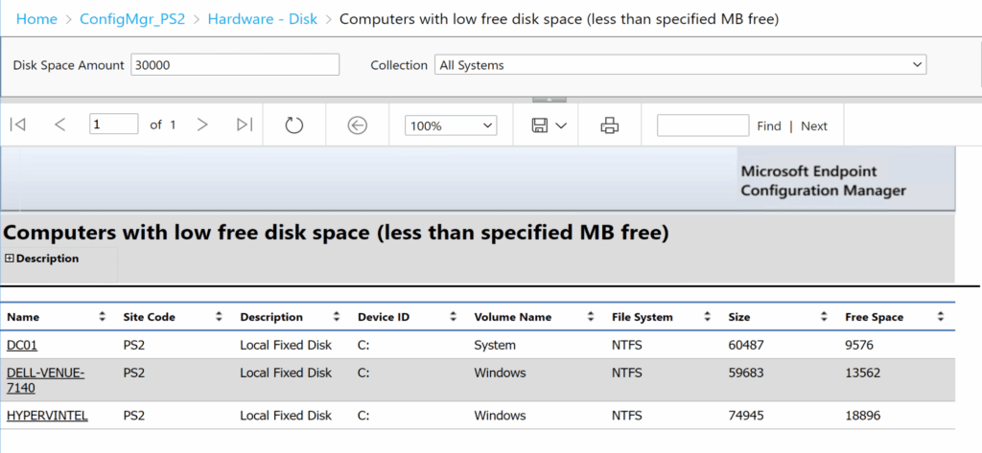Go to the first report page
982x453 pixels.
[17, 125]
